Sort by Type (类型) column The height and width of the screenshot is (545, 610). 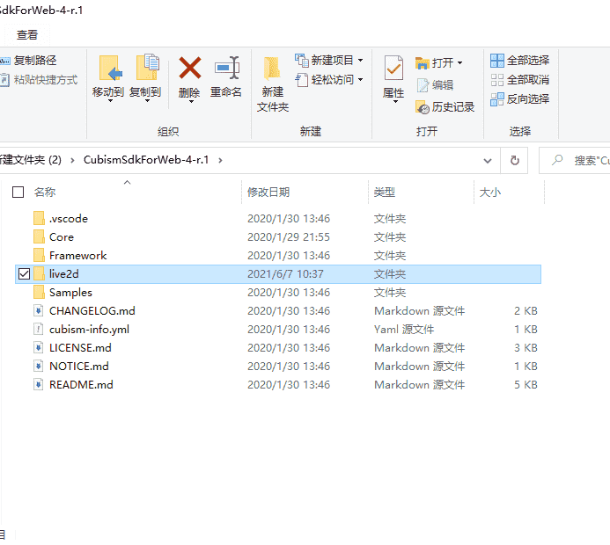(384, 192)
